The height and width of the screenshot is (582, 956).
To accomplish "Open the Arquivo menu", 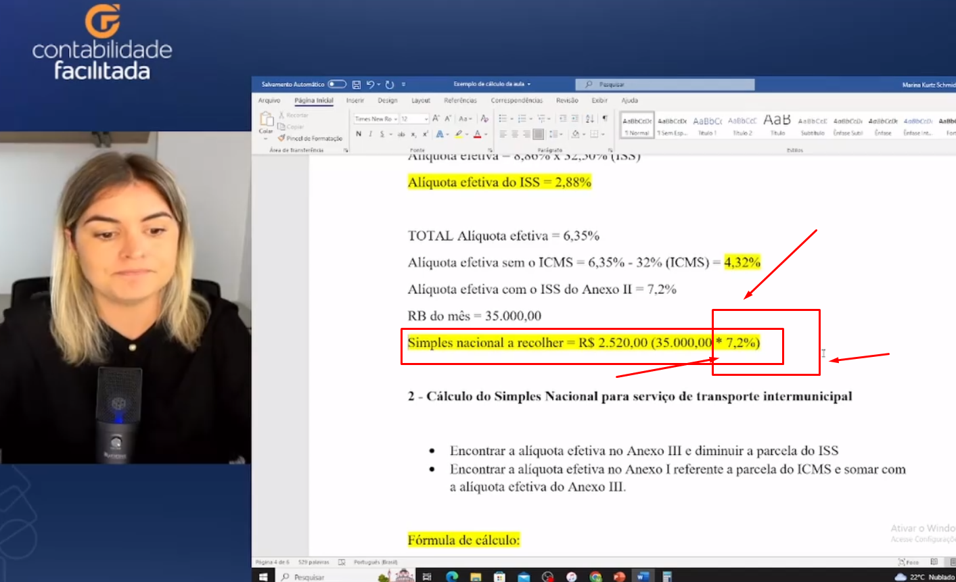I will coord(269,101).
